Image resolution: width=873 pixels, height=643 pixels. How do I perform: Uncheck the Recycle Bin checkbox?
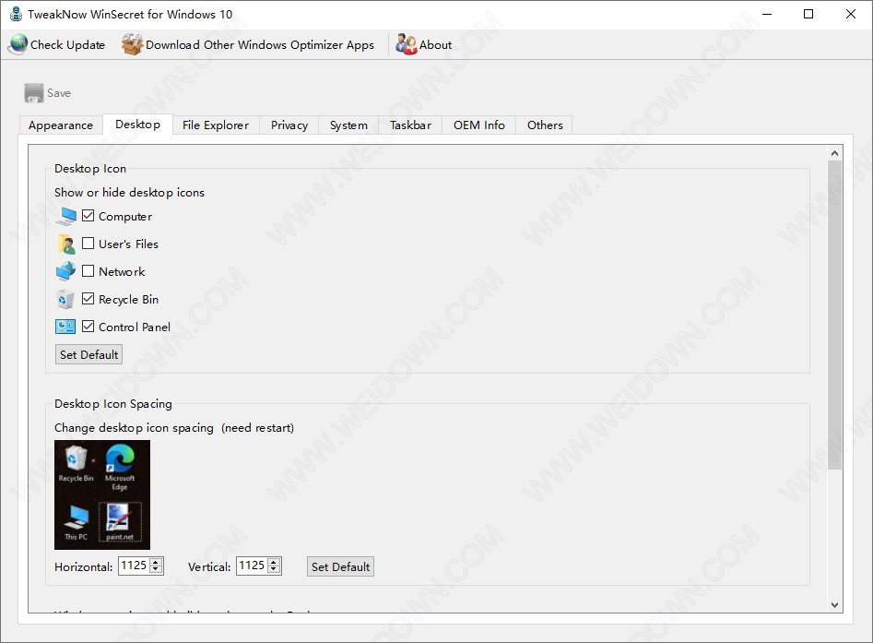click(88, 299)
